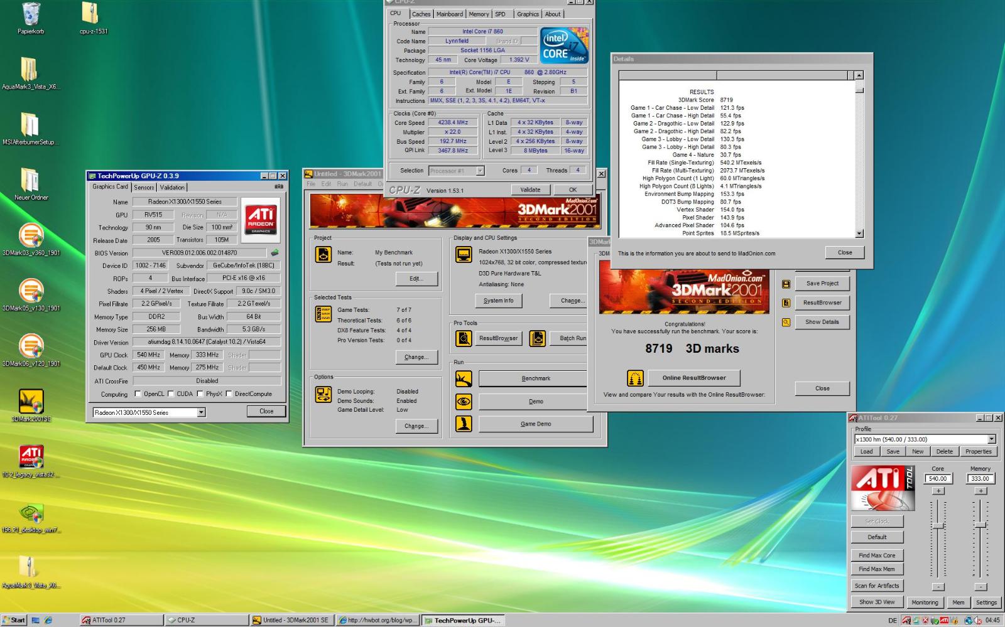Screen dimensions: 1005x627
Task: Switch to CPU-Z taskbar item
Action: 206,620
